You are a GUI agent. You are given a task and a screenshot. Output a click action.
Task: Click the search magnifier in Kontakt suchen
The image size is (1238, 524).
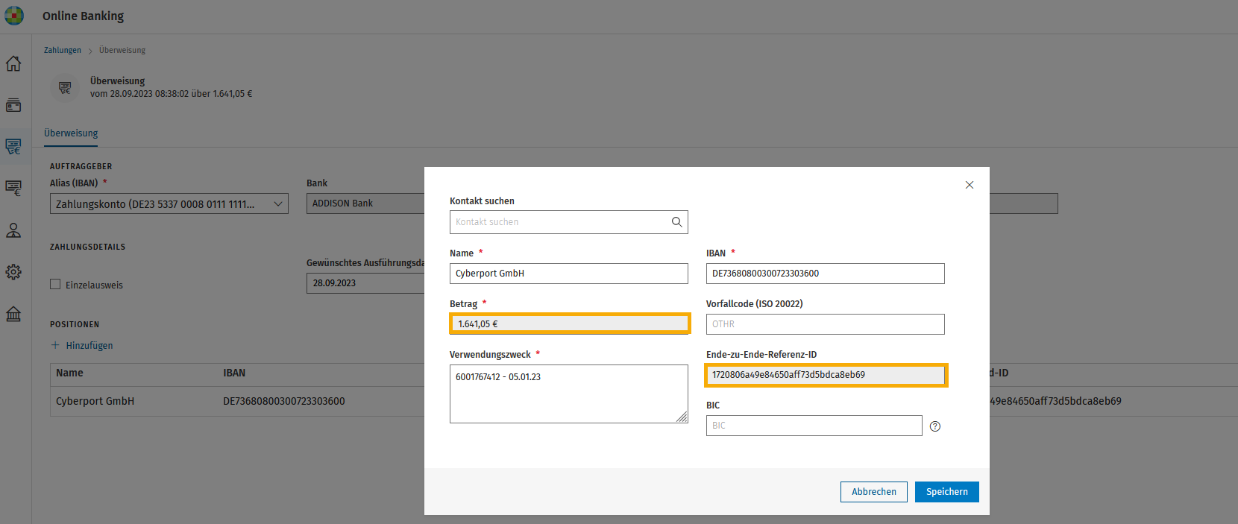(x=676, y=222)
